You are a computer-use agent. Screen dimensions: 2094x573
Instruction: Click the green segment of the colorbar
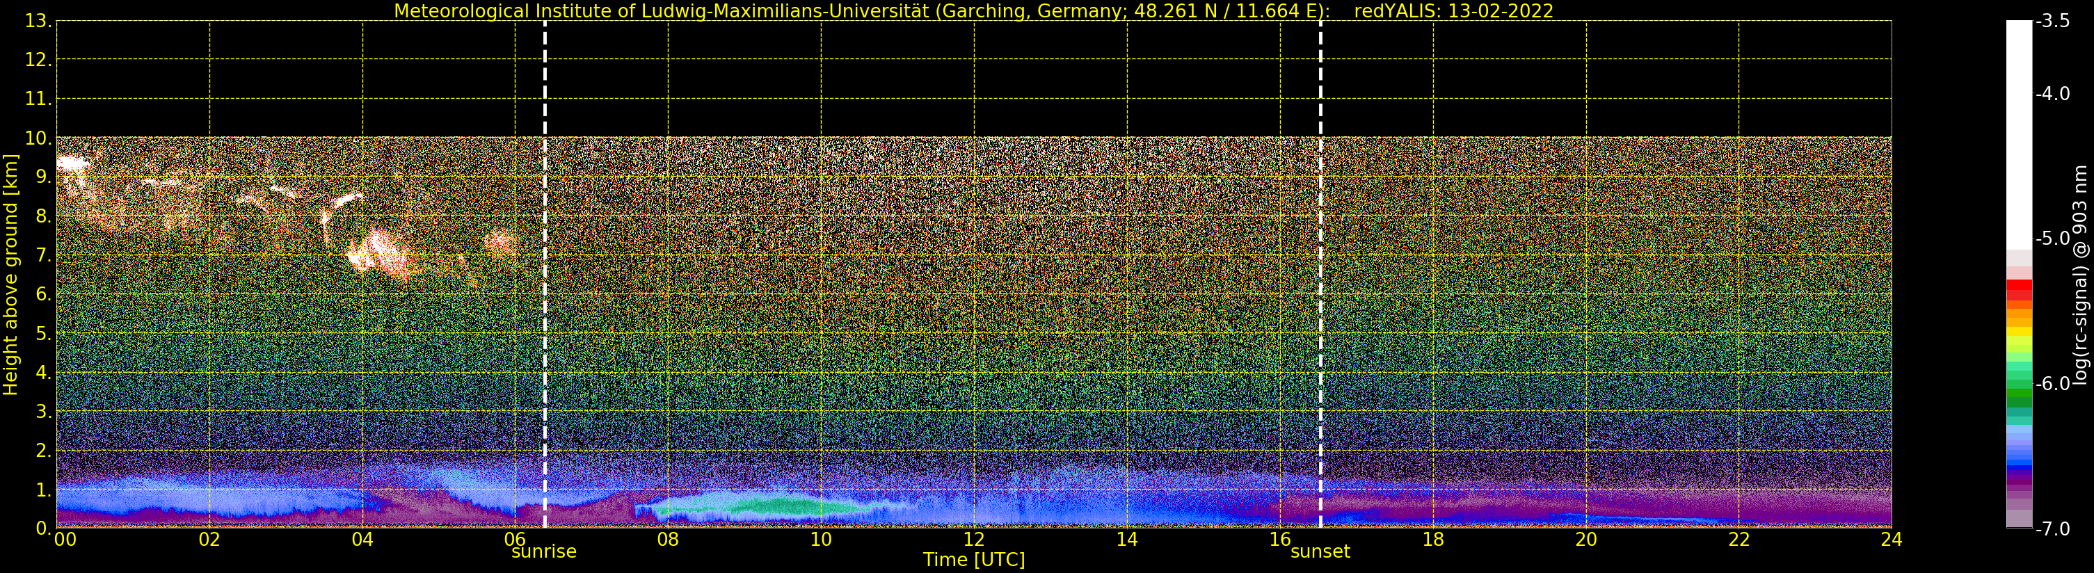pos(2019,394)
